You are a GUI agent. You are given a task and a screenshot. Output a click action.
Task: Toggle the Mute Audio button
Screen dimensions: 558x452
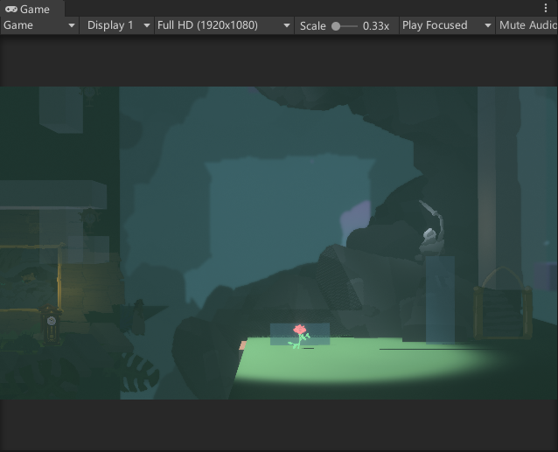527,25
